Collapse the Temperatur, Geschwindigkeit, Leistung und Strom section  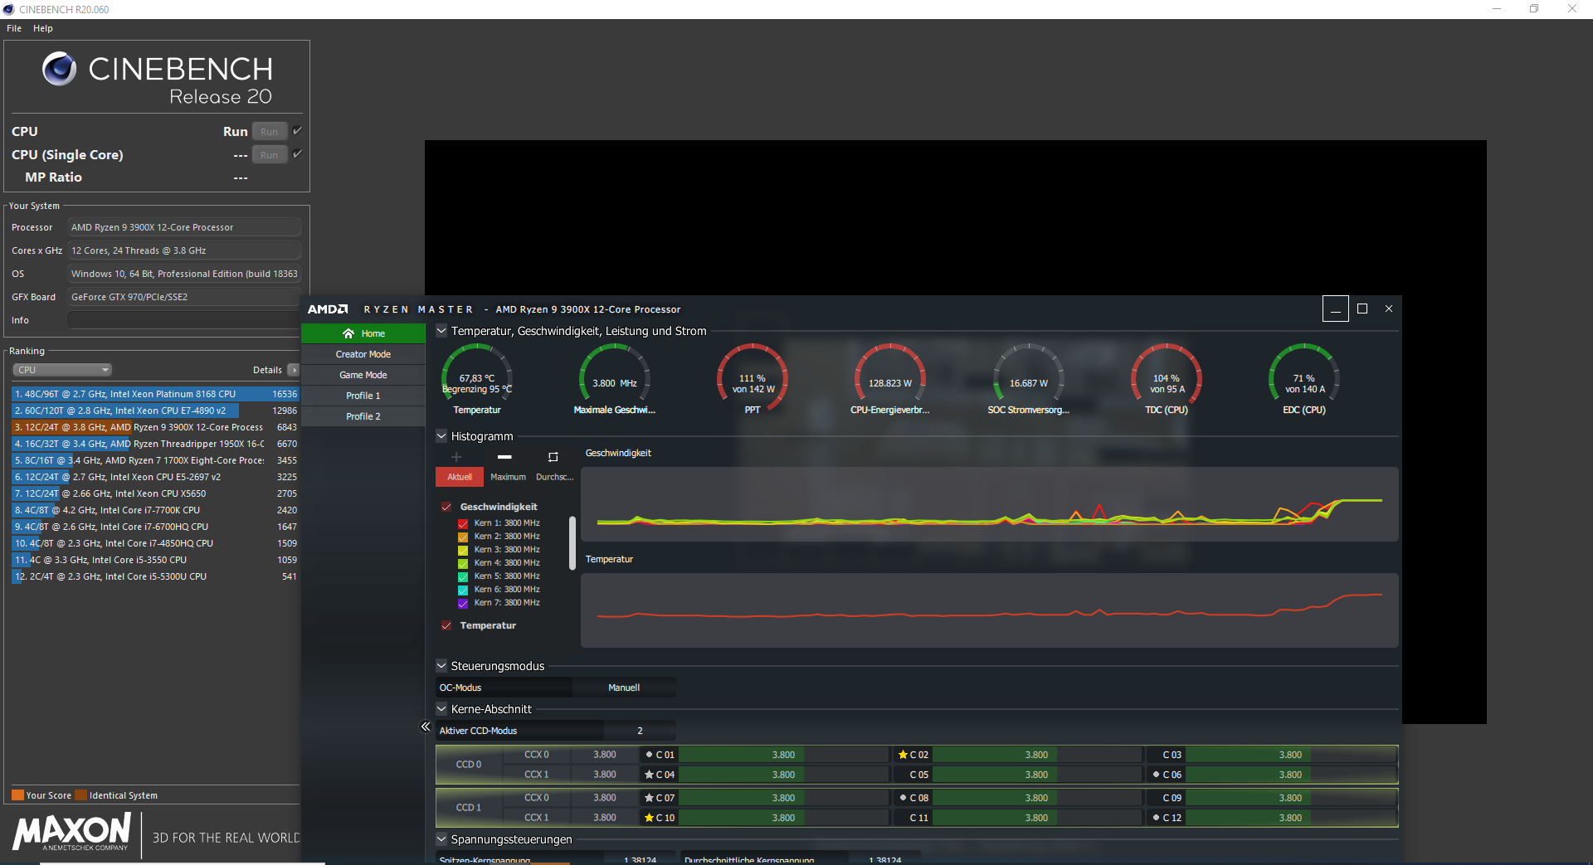(442, 331)
